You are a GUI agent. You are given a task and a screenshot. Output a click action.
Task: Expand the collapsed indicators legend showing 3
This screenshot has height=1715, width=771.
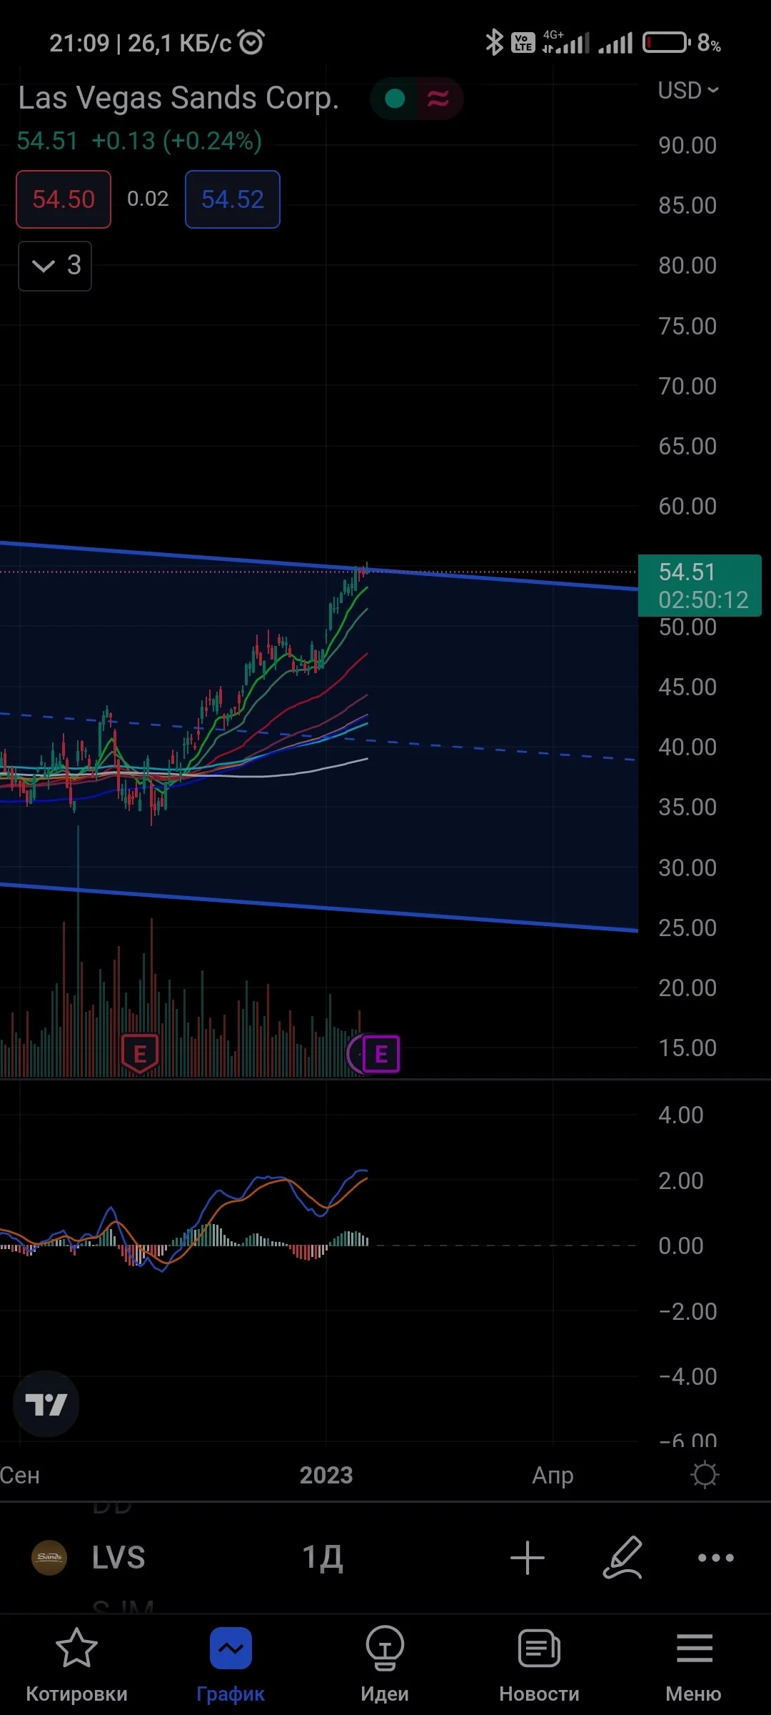pyautogui.click(x=55, y=266)
